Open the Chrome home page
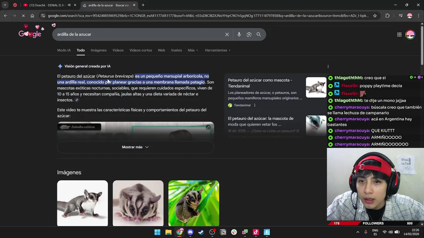 pyautogui.click(x=32, y=16)
